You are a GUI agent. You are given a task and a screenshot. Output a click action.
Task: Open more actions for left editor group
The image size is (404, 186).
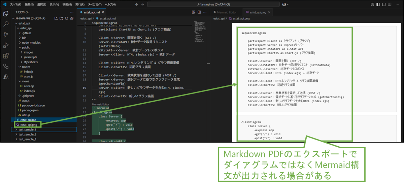point(204,12)
